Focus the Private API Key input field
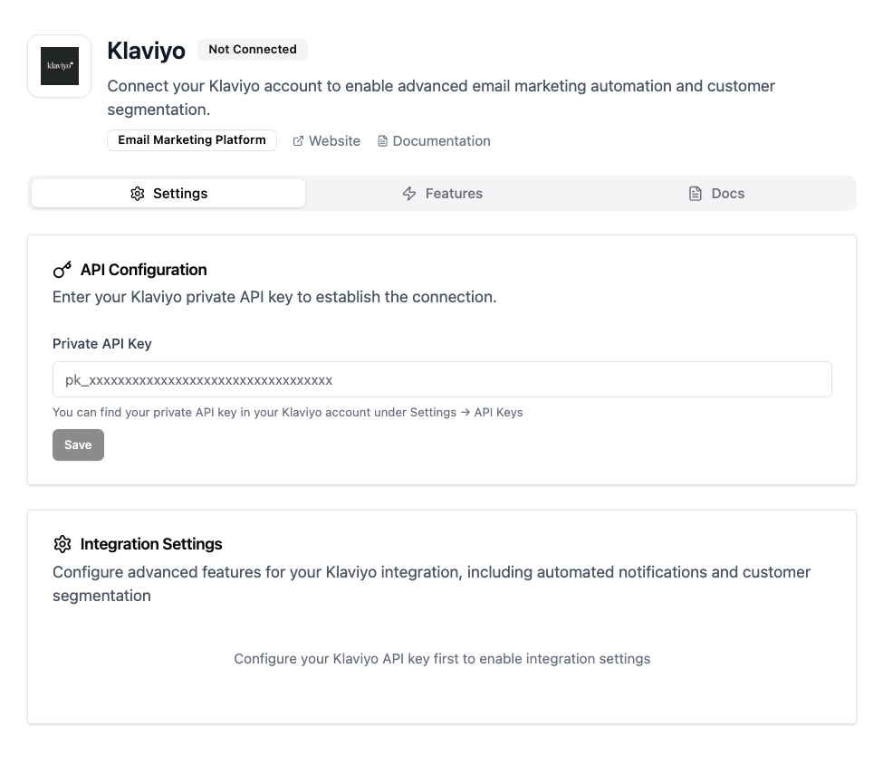This screenshot has height=774, width=883. coord(442,380)
